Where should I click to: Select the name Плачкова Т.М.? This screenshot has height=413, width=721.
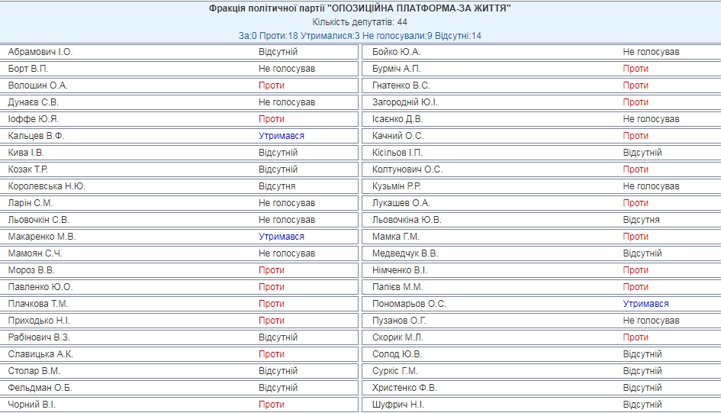pyautogui.click(x=38, y=304)
